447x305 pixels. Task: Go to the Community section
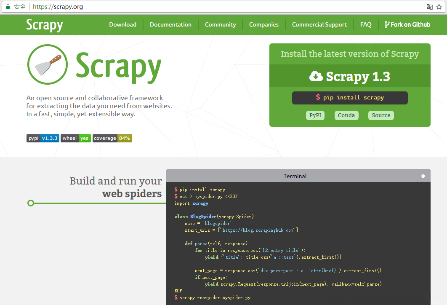221,24
